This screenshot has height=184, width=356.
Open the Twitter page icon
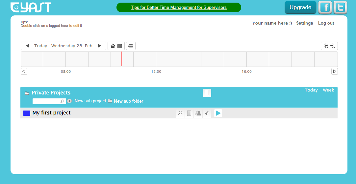[340, 8]
